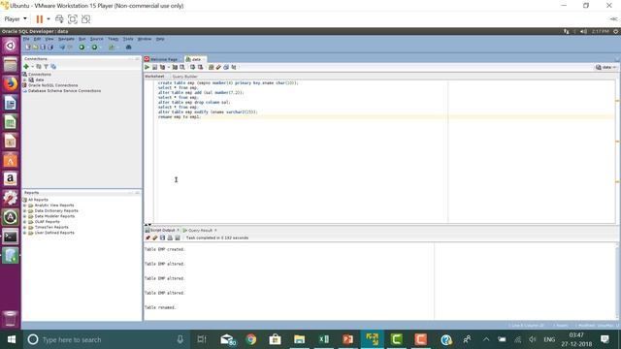Click the Explain Plan icon in worksheet toolbar
This screenshot has width=621, height=349.
[162, 67]
